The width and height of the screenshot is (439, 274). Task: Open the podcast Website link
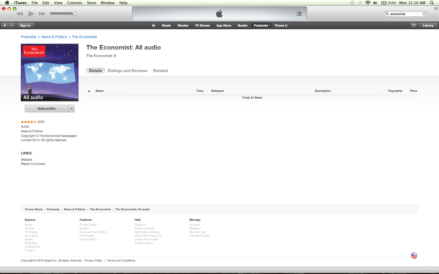27,160
